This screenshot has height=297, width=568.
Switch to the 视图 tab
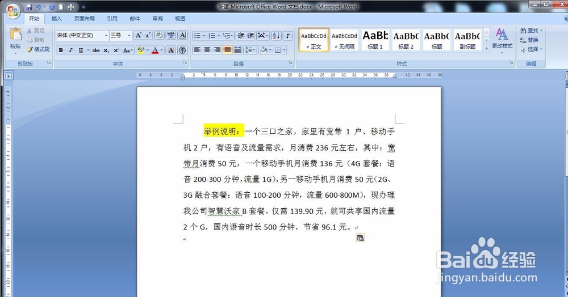click(x=180, y=19)
